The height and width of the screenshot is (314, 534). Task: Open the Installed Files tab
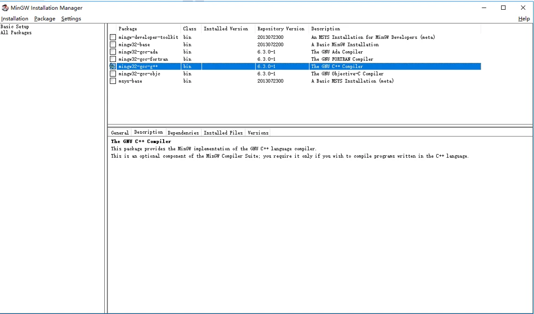point(223,133)
